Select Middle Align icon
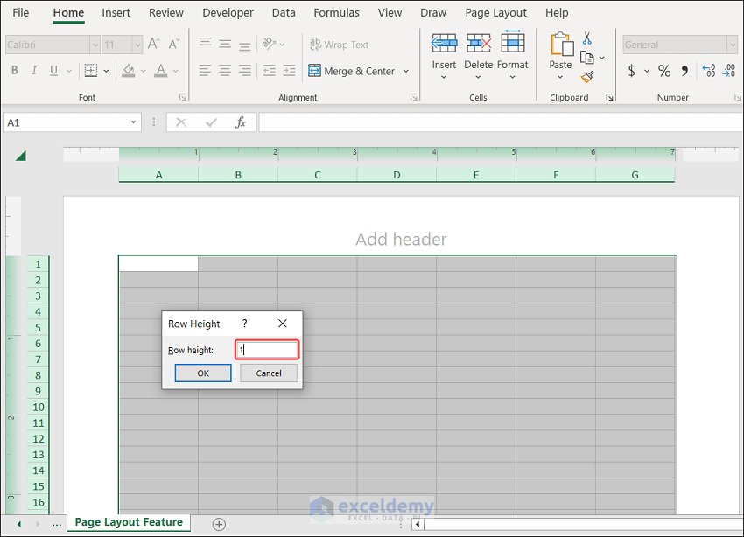 click(225, 44)
